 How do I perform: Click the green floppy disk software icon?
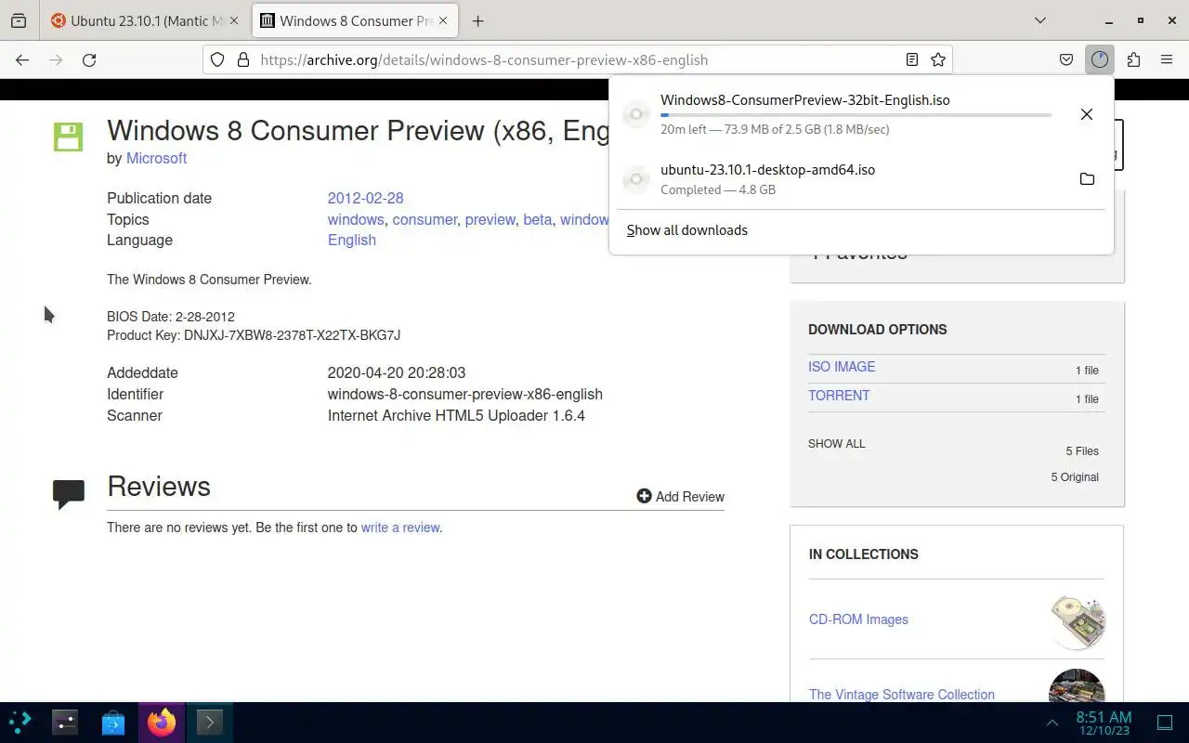point(68,137)
